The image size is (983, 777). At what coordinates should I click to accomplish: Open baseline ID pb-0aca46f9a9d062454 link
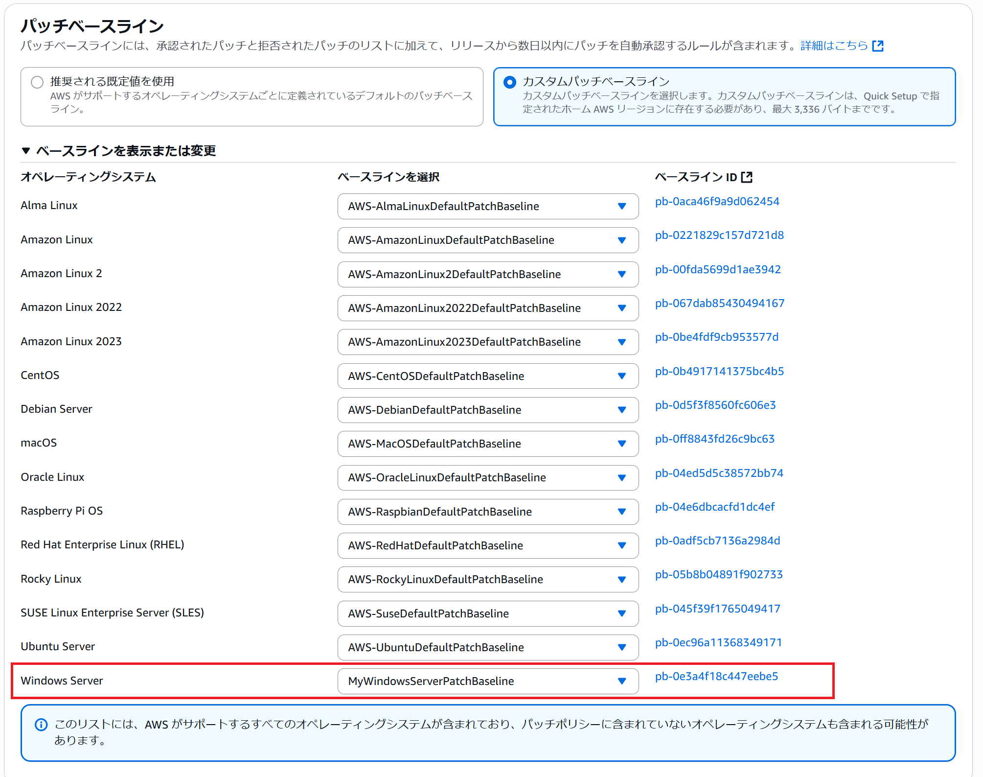click(x=717, y=201)
